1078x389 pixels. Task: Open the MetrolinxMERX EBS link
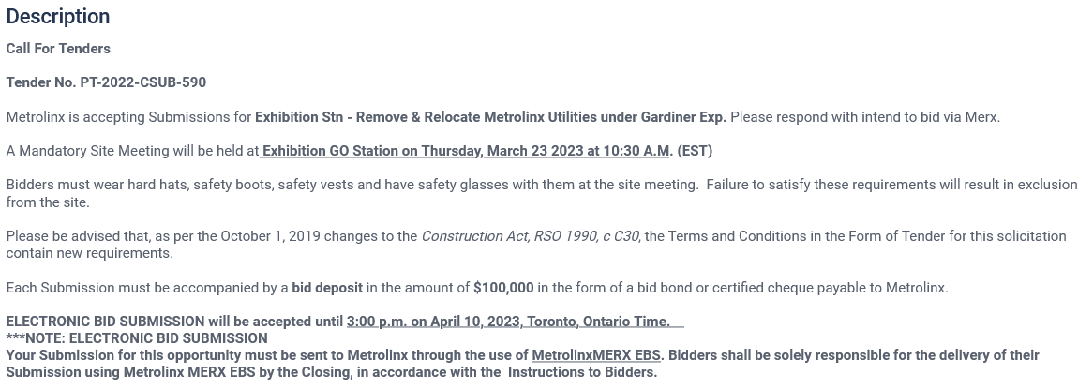click(596, 355)
